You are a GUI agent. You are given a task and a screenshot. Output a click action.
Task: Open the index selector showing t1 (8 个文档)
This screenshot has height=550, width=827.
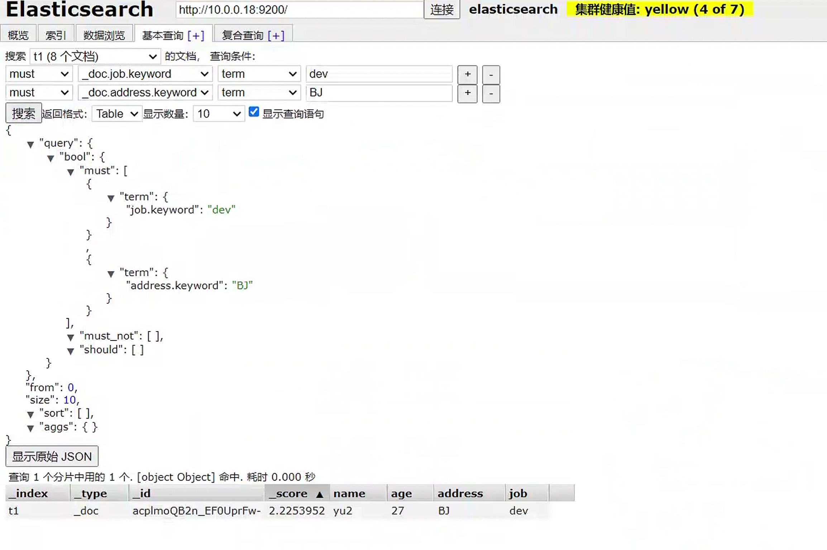pos(95,56)
